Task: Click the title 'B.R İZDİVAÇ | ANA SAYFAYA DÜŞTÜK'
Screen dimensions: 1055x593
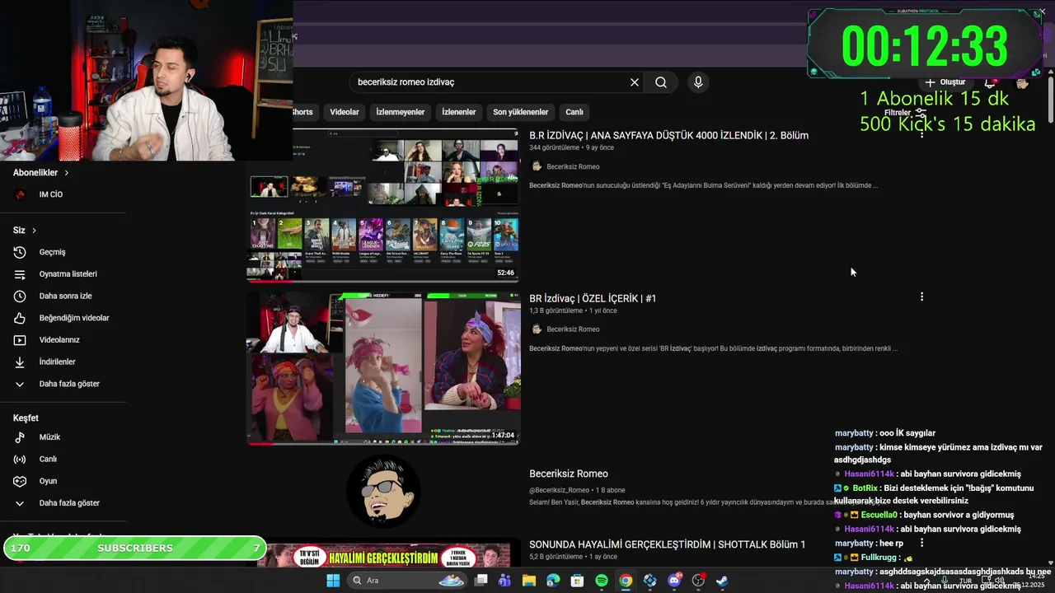Action: tap(668, 135)
